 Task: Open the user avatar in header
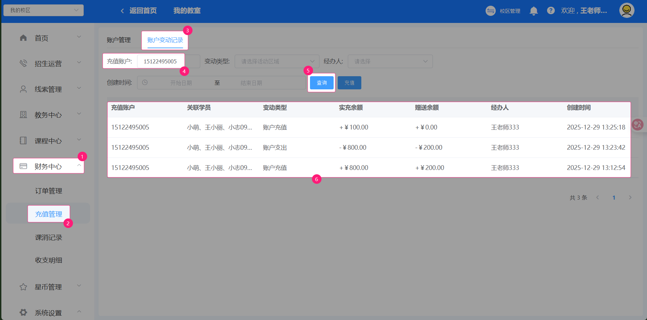pyautogui.click(x=626, y=10)
